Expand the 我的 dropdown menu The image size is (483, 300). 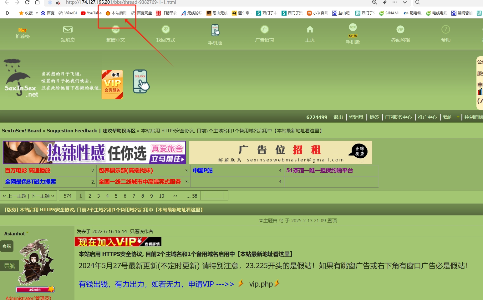[x=458, y=117]
